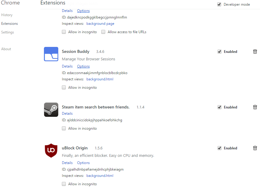Screen dimensions: 260x193
Task: Uncheck Enabled for uBlock Origin
Action: 219,148
